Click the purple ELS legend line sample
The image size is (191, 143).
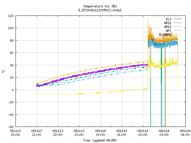[178, 19]
